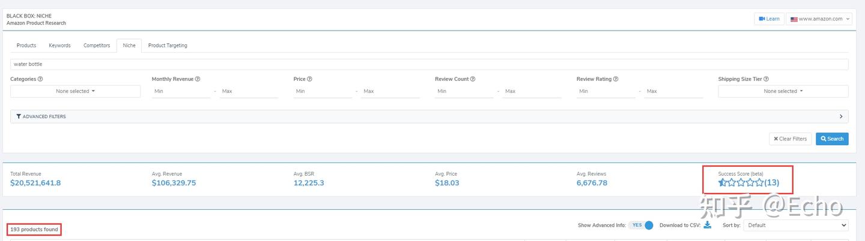
Task: Click the Clear Filters button
Action: (790, 138)
